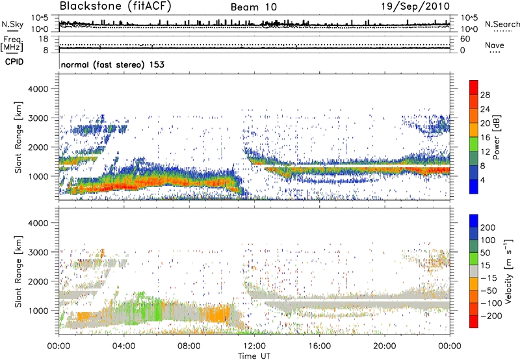Select the 'Beam 10' label
Image resolution: width=520 pixels, height=360 pixels.
coord(253,7)
